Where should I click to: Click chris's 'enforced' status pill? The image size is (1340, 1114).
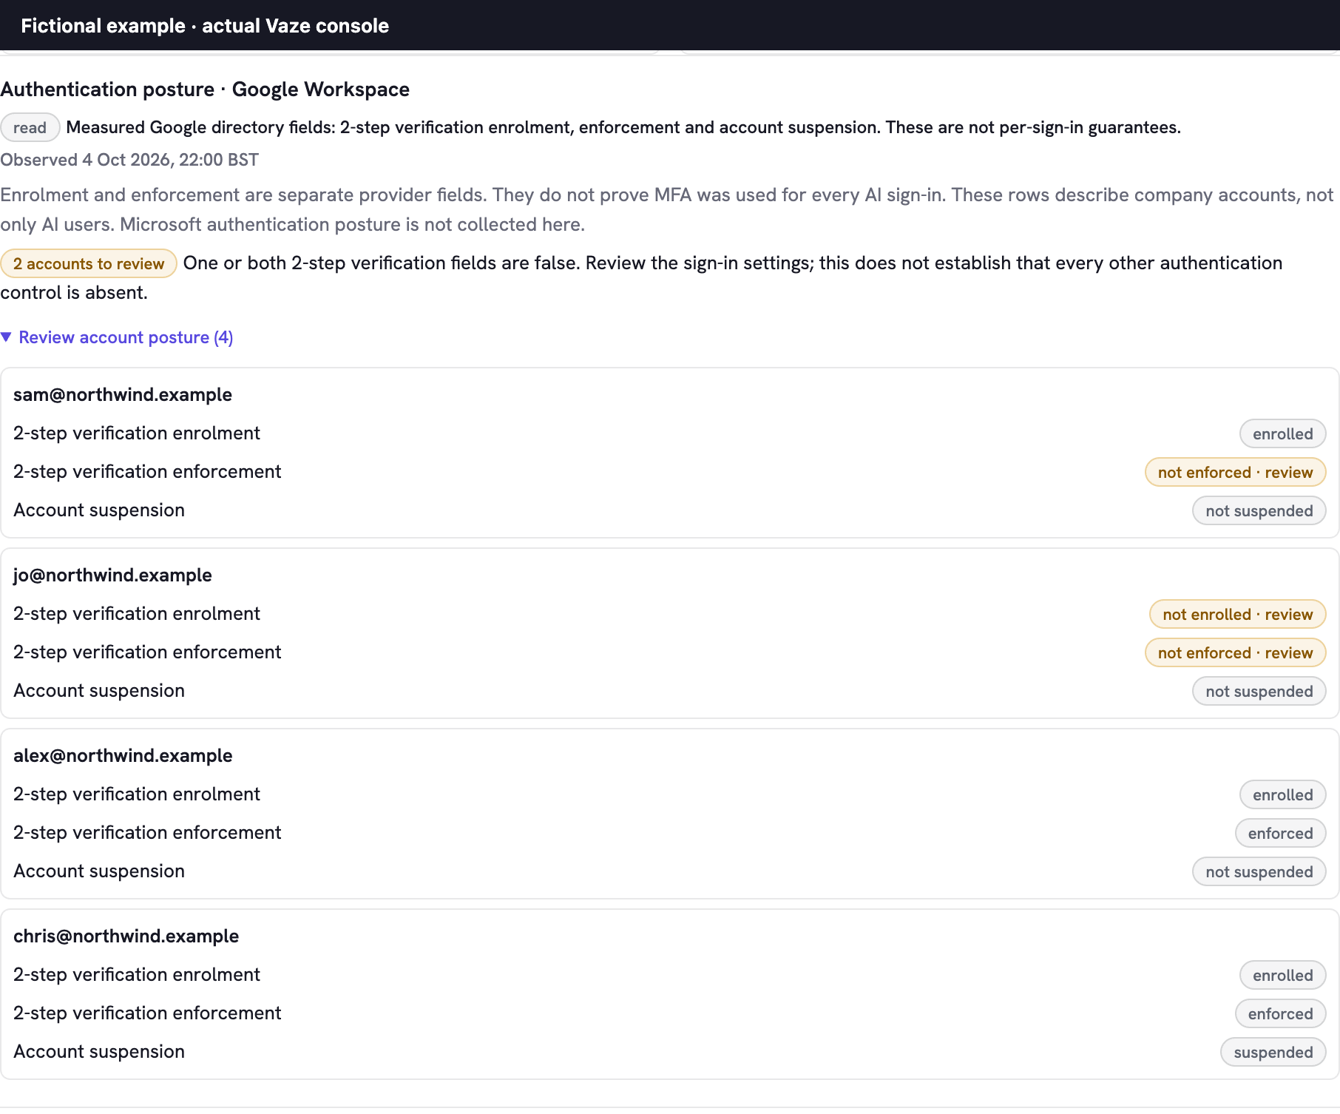(1280, 1013)
